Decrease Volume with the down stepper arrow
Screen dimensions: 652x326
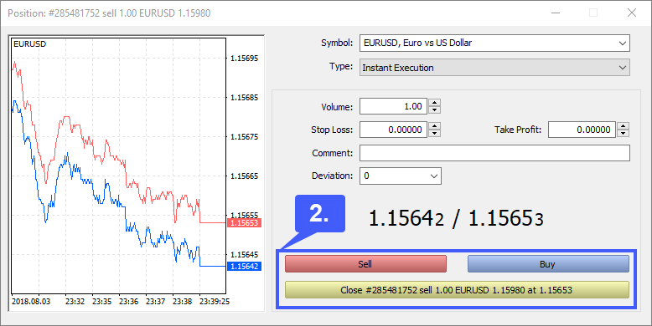coord(435,110)
